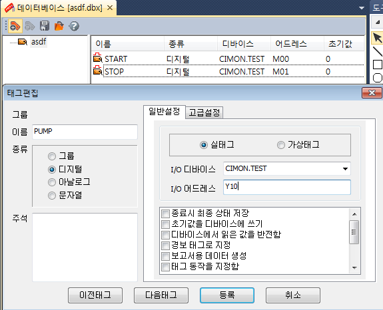Select the 아날로그 type radio button
Image resolution: width=383 pixels, height=310 pixels.
(x=52, y=182)
